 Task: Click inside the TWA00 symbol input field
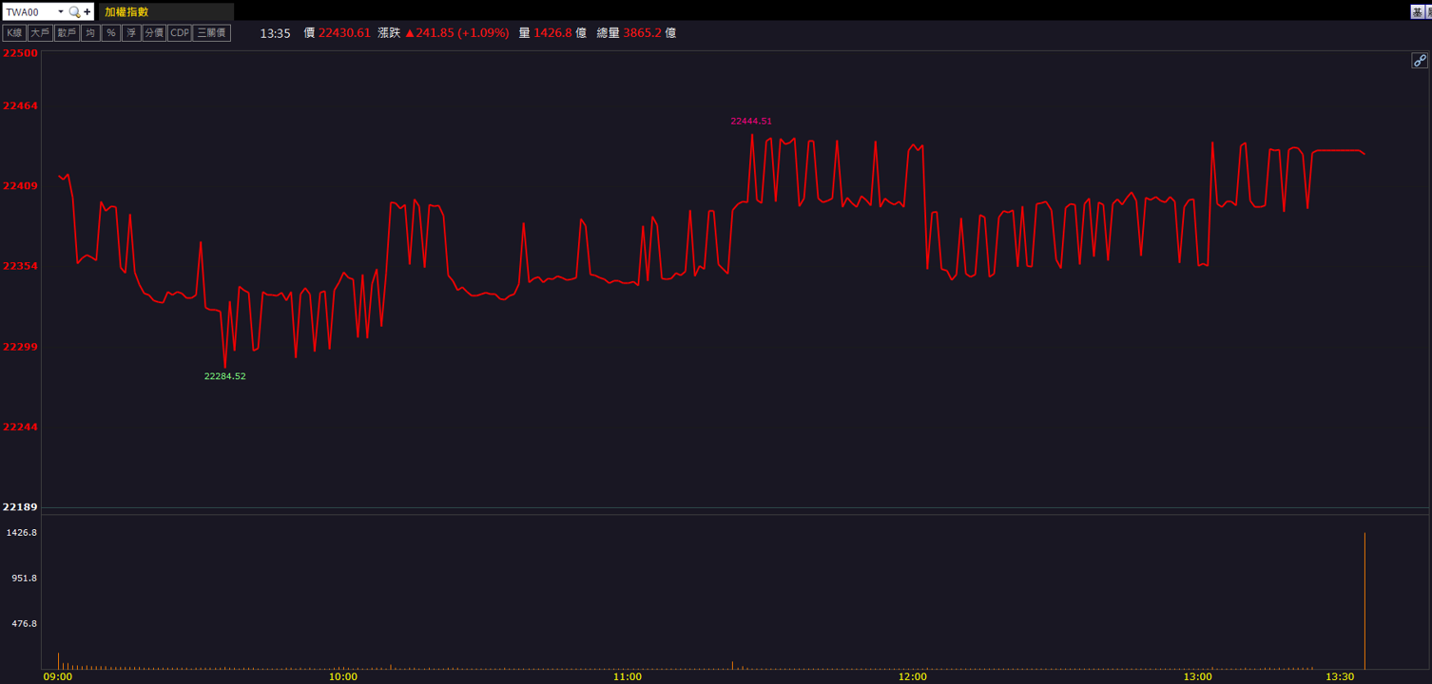[29, 11]
